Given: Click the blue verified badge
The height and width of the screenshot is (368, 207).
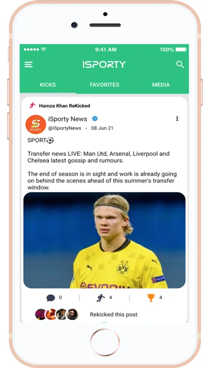Looking at the screenshot, I should pos(95,119).
